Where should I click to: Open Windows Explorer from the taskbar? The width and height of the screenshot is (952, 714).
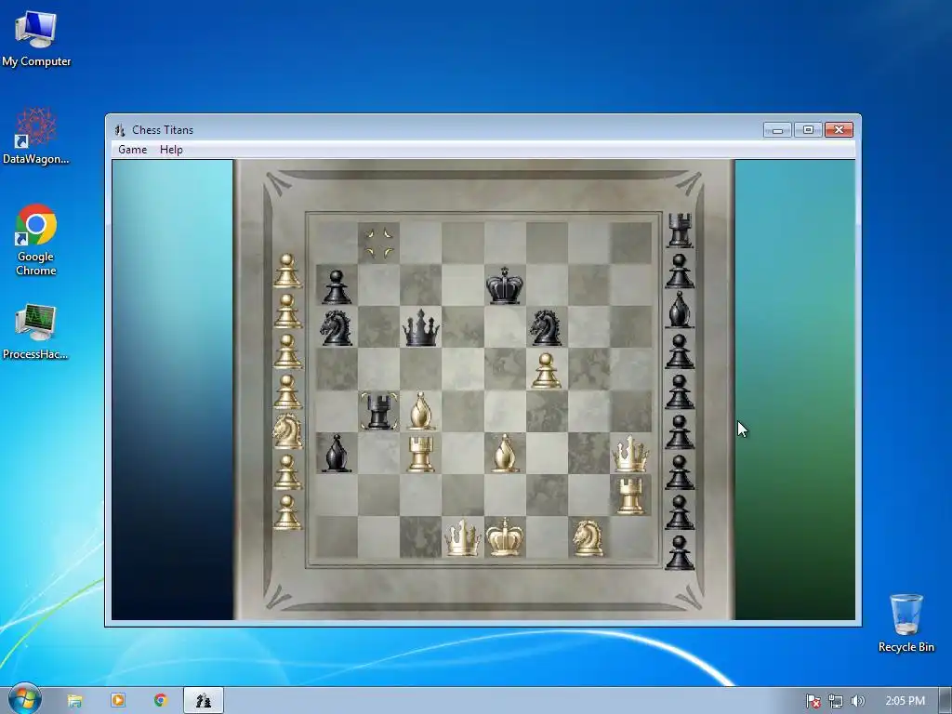(x=74, y=701)
